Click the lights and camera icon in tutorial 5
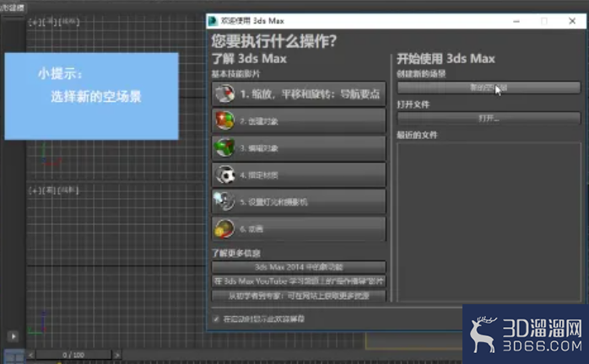589x364 pixels. (224, 201)
